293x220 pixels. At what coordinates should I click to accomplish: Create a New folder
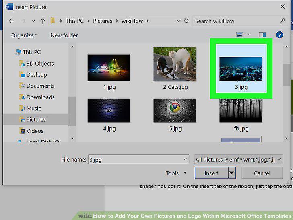point(64,35)
